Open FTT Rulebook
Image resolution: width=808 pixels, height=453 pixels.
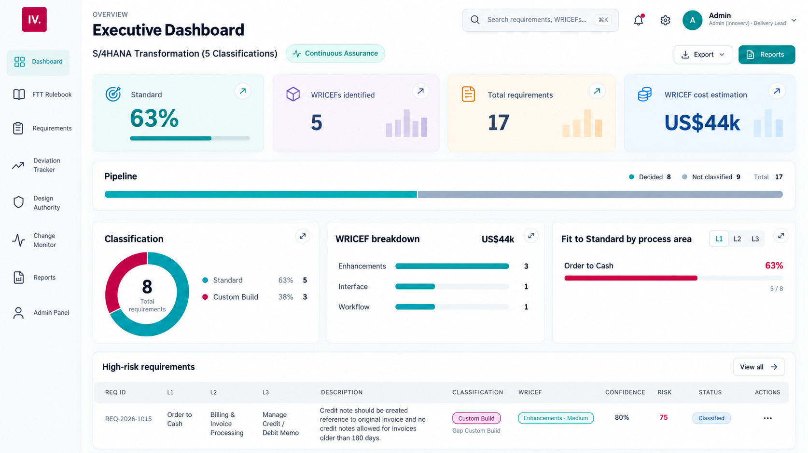[x=42, y=94]
